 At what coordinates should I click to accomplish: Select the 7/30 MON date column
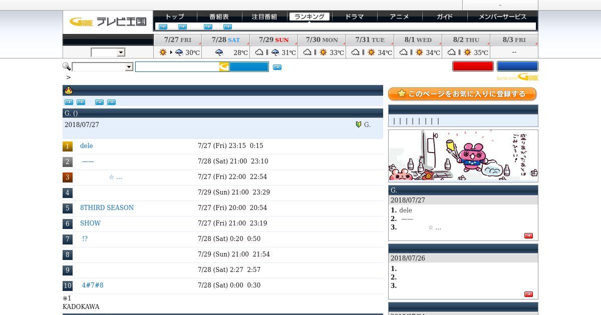point(322,39)
